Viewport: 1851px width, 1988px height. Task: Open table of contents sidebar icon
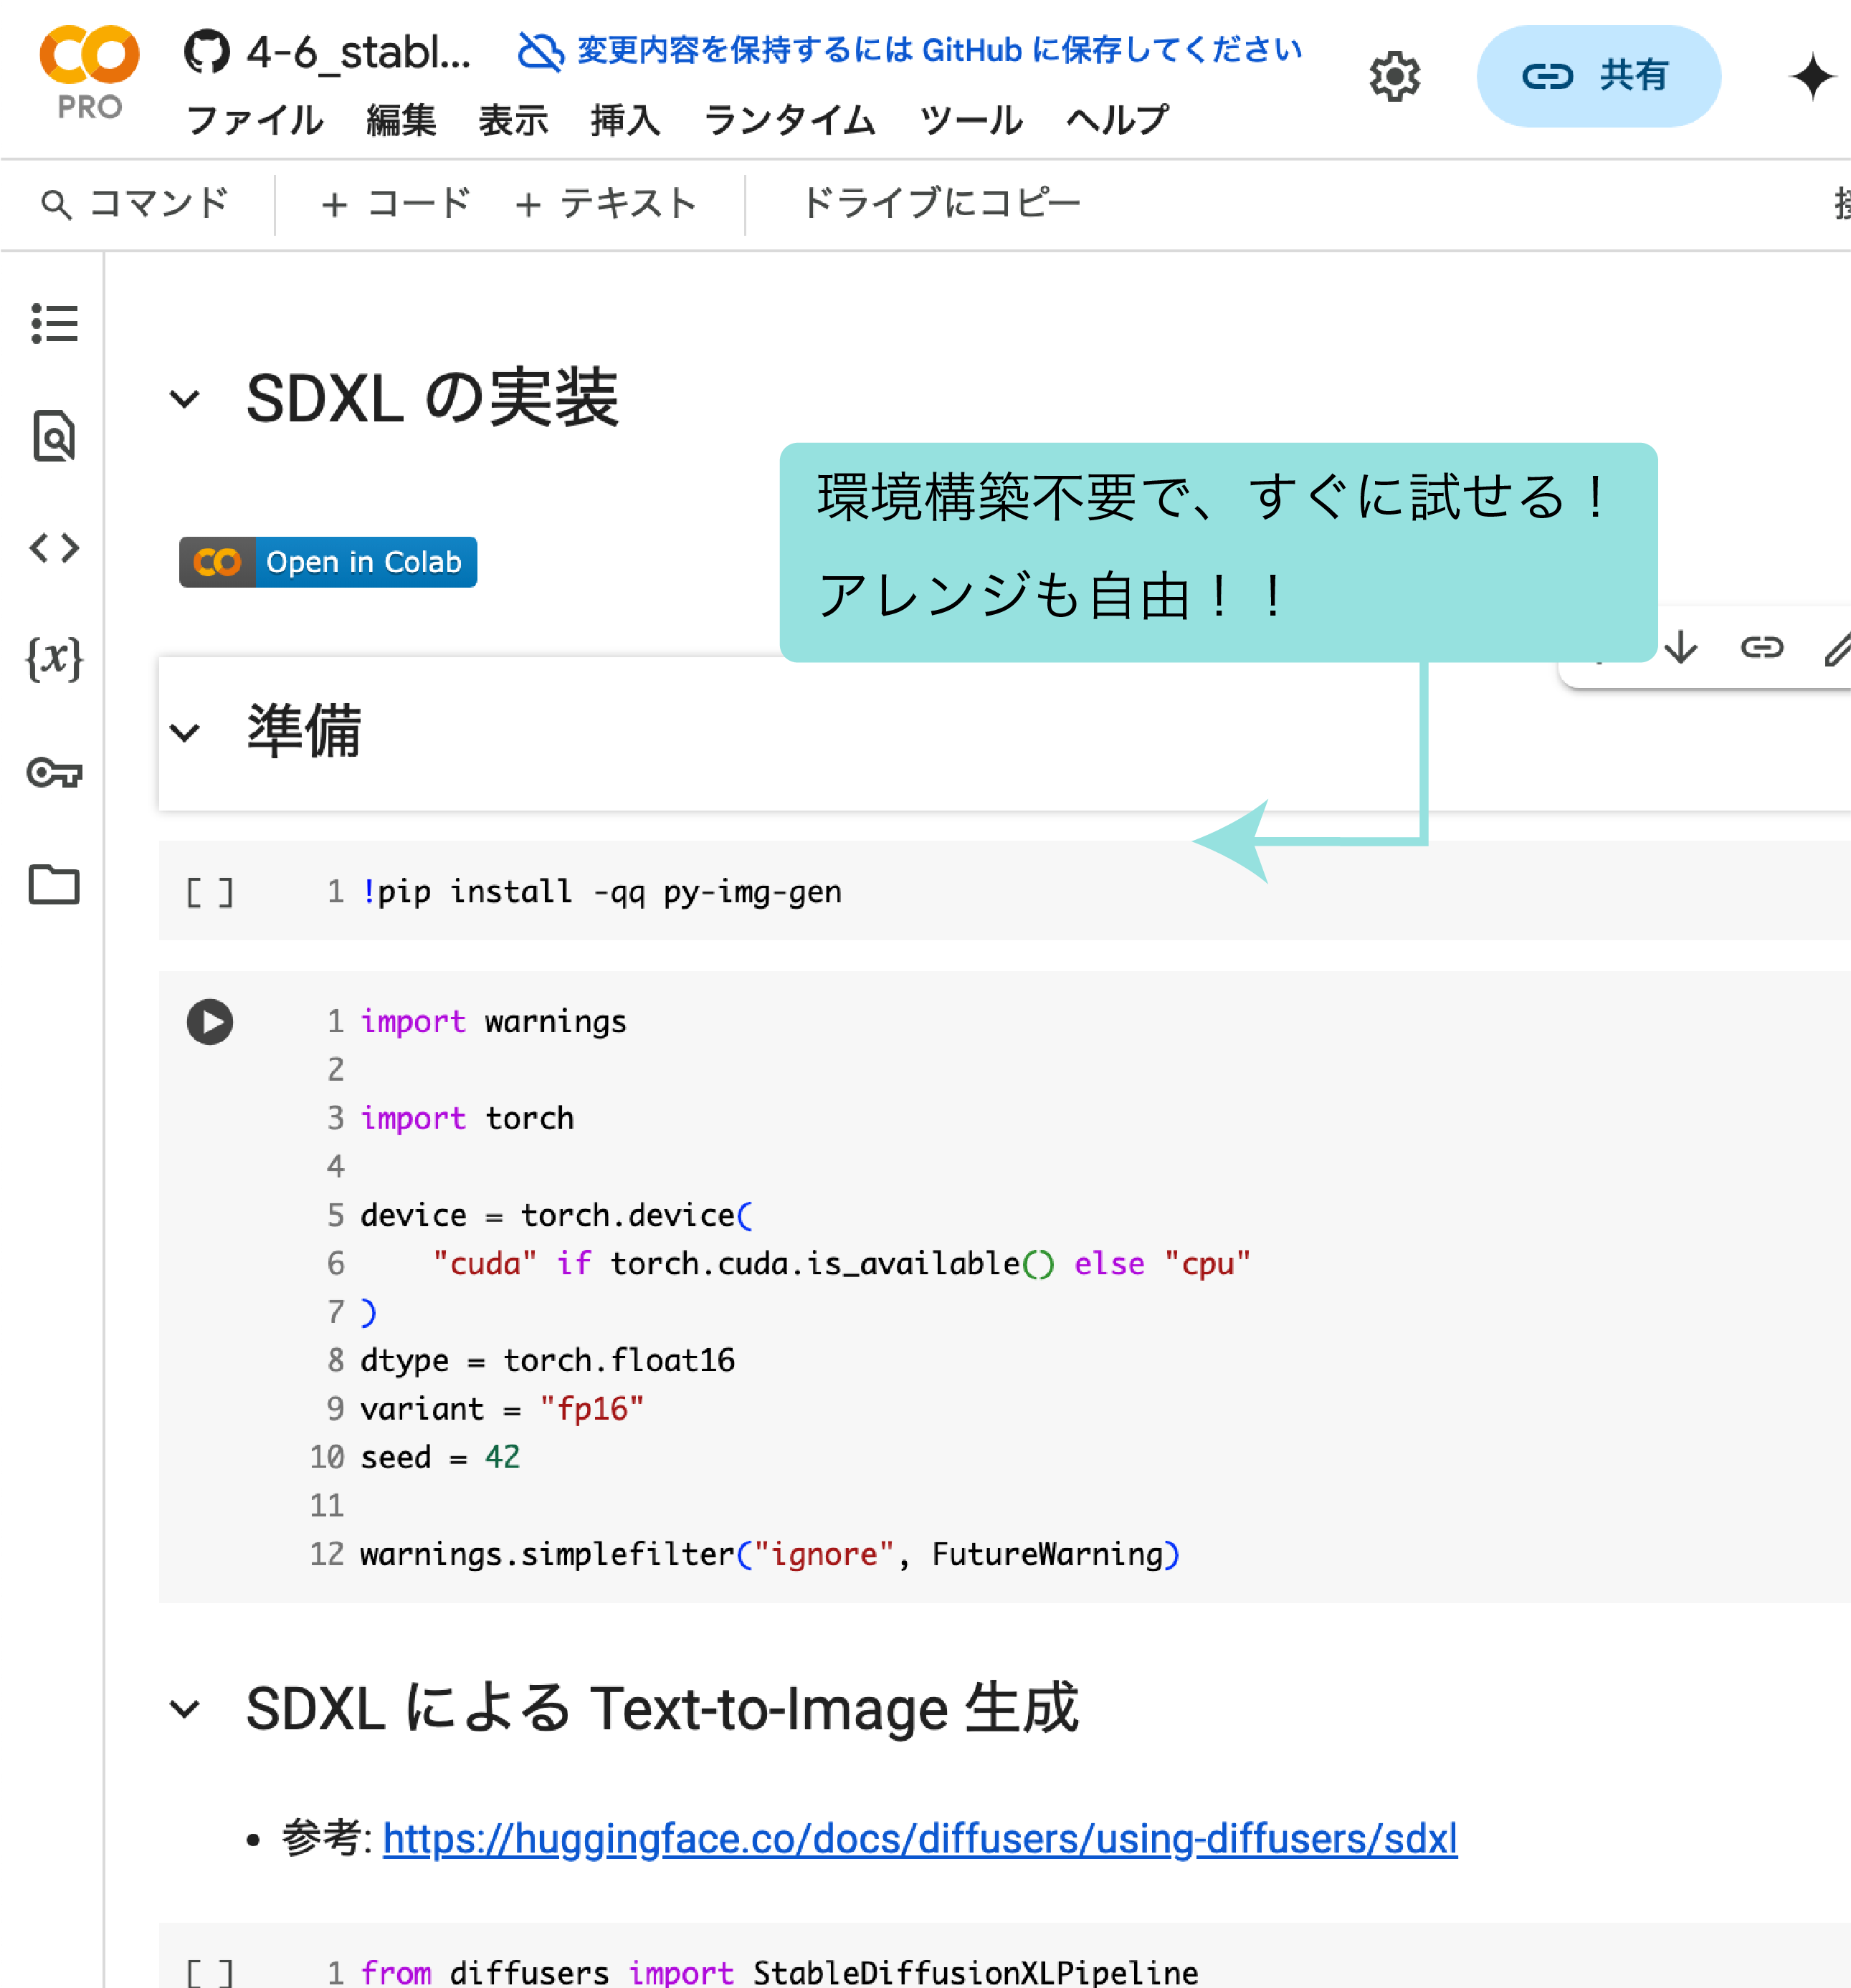click(x=54, y=323)
